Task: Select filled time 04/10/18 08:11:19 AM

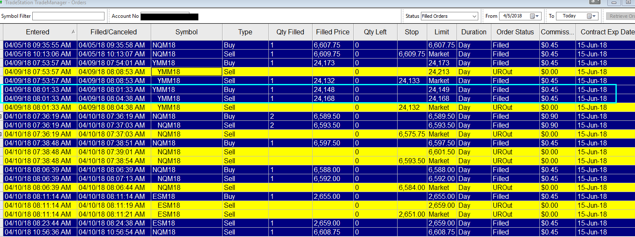Action: [x=114, y=205]
